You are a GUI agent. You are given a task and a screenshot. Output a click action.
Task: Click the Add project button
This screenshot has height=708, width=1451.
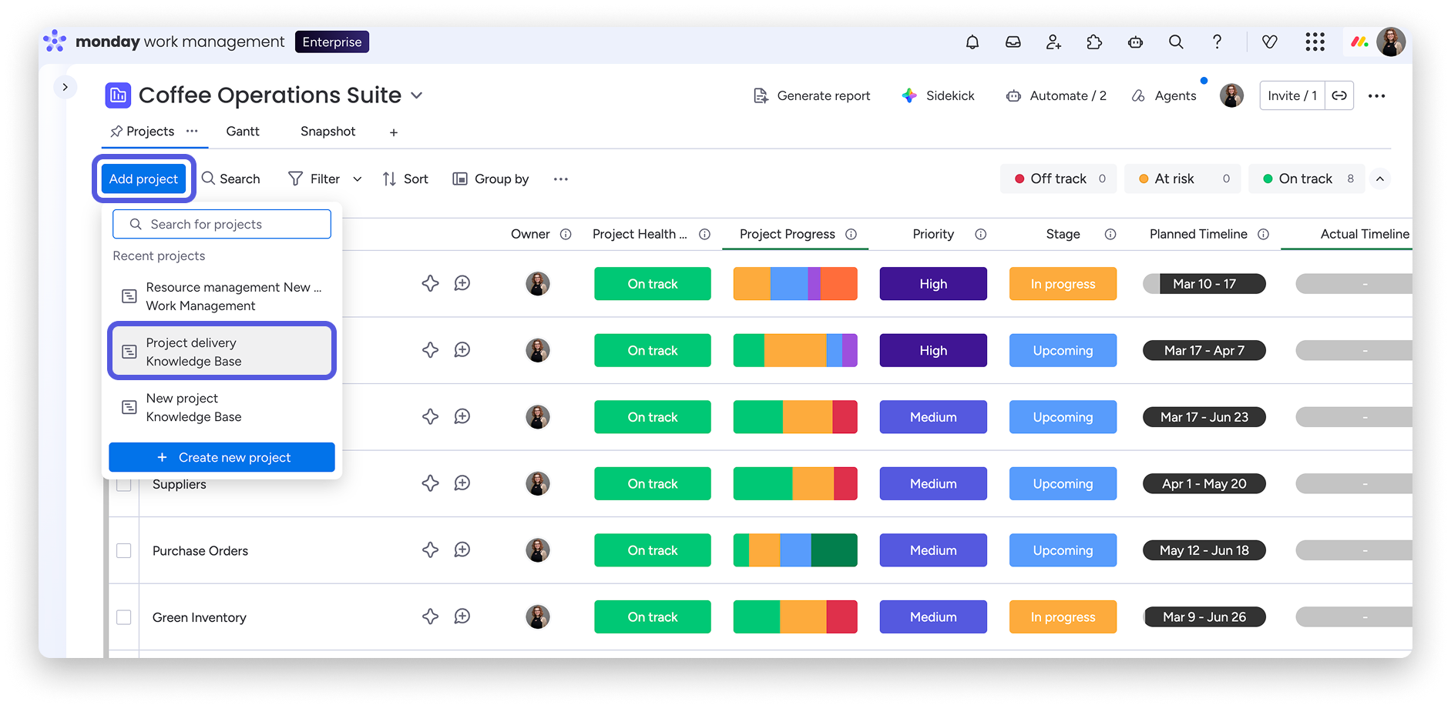point(143,179)
